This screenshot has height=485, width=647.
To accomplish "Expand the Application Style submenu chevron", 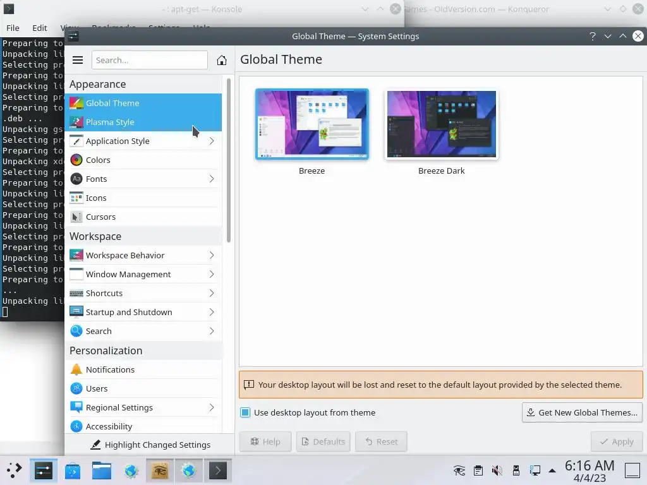I will point(212,141).
